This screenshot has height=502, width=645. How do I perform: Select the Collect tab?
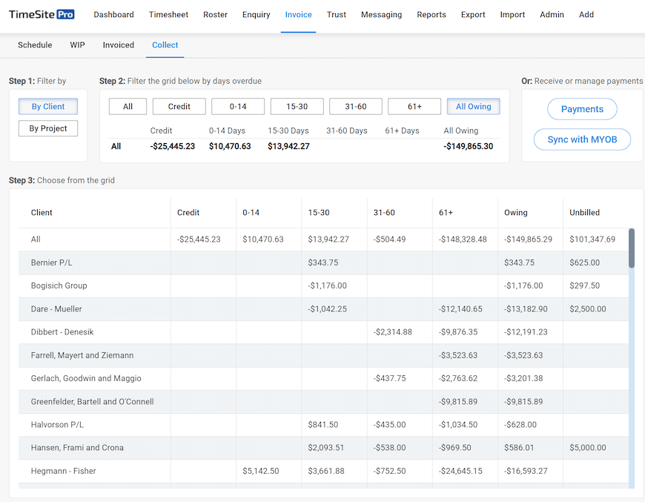tap(165, 44)
